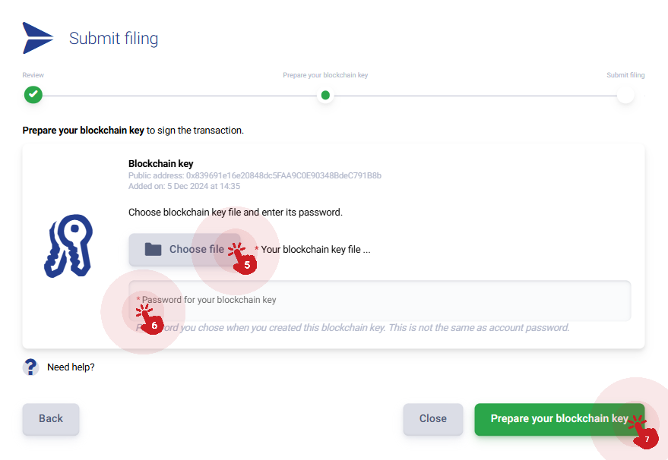This screenshot has width=668, height=460.
Task: Click the Review step label
Action: point(33,75)
